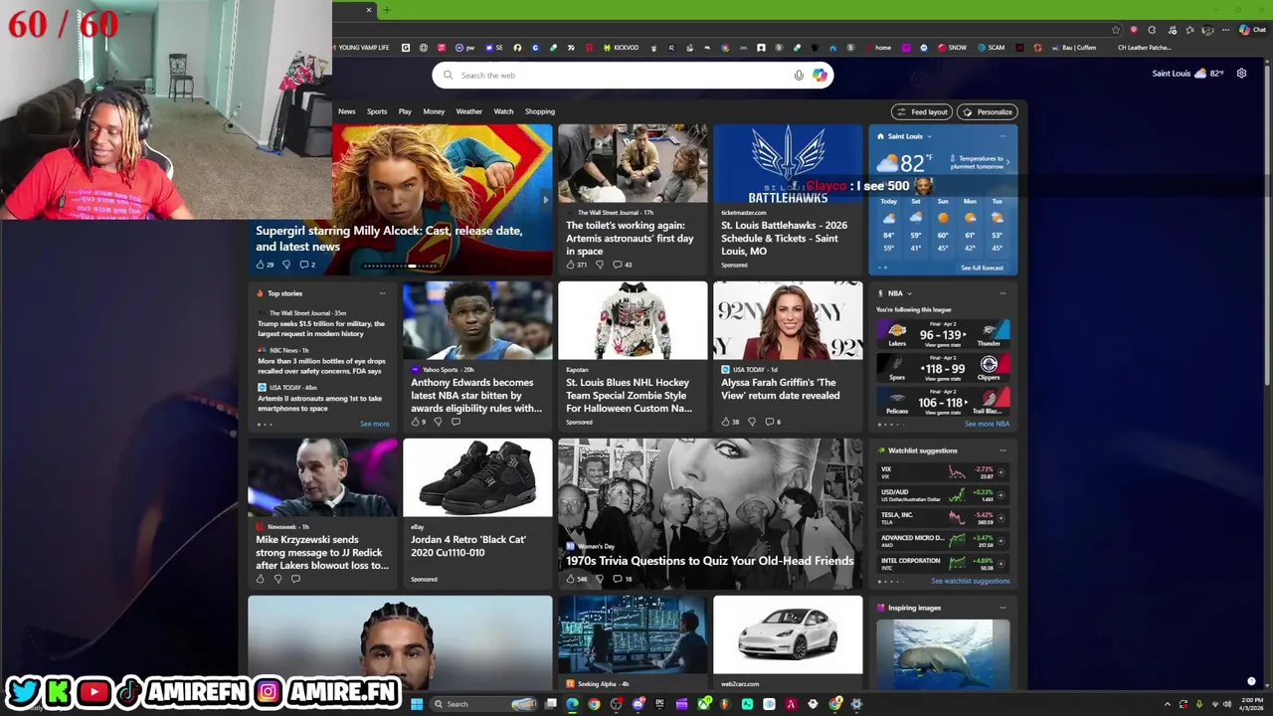This screenshot has height=716, width=1273.
Task: Add USD/AUD to watchlist
Action: tap(1001, 495)
